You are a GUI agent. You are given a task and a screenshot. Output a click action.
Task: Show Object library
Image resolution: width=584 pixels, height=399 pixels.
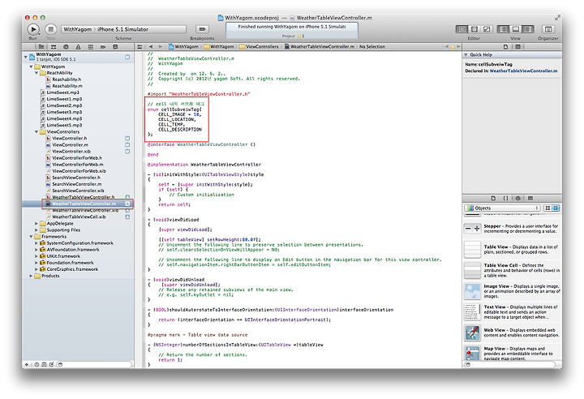coord(517,198)
